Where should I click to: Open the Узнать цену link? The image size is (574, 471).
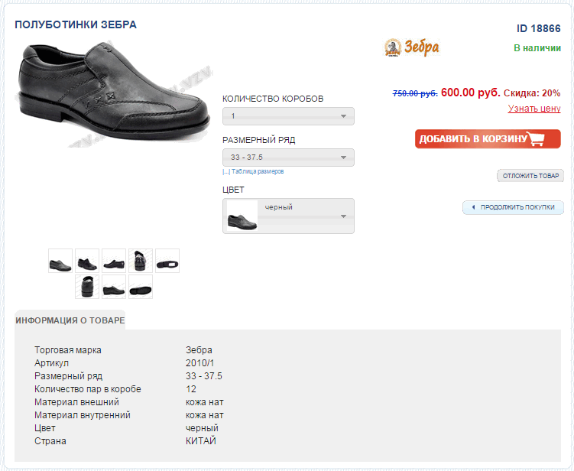(x=534, y=109)
